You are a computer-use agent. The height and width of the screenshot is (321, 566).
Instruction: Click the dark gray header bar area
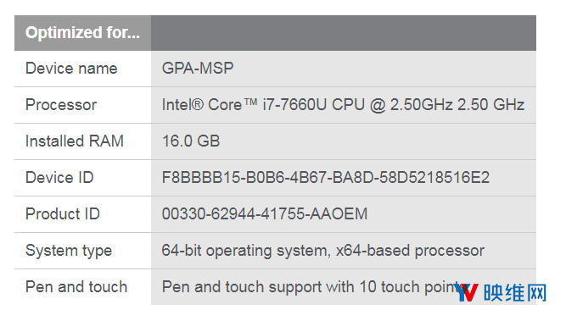[x=344, y=33]
